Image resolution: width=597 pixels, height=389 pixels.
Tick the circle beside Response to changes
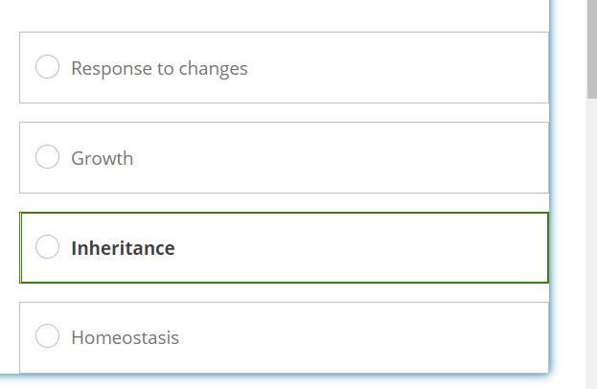tap(47, 67)
